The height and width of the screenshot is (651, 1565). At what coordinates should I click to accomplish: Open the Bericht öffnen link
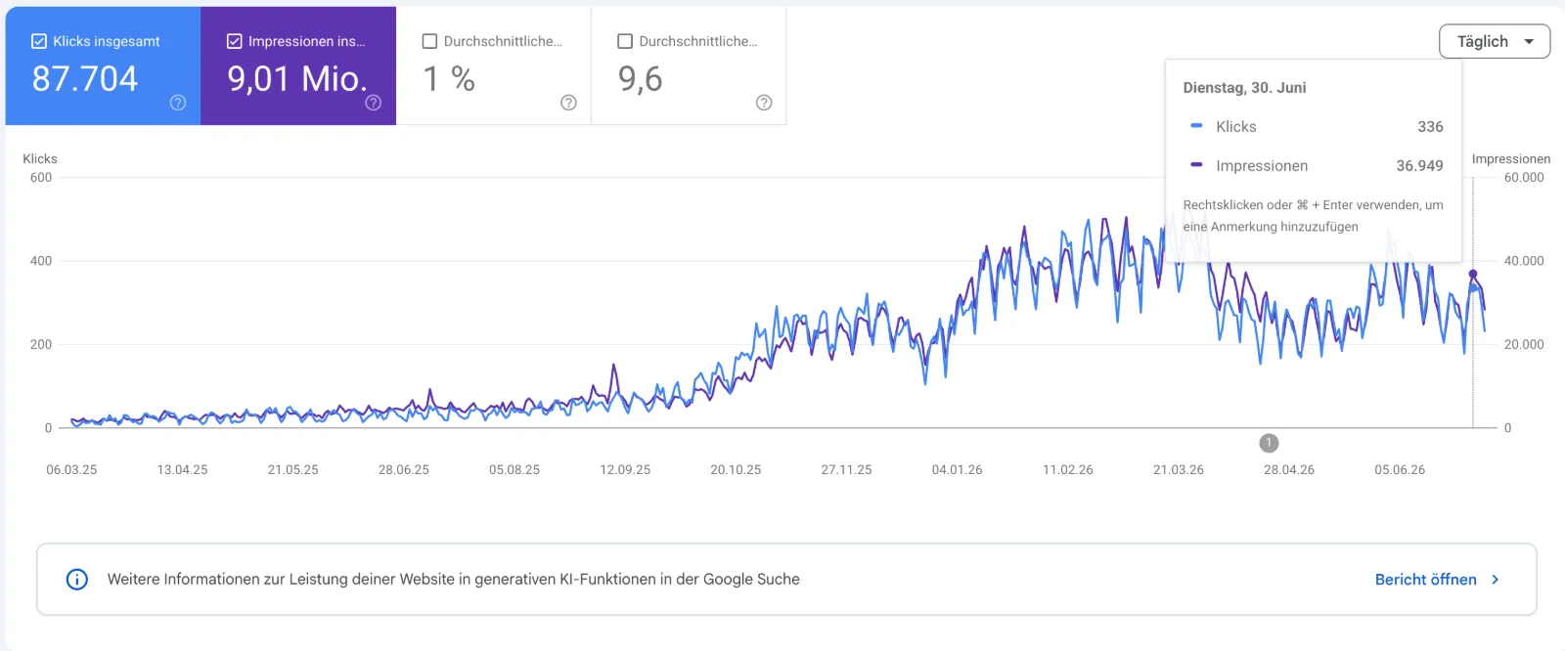tap(1425, 580)
